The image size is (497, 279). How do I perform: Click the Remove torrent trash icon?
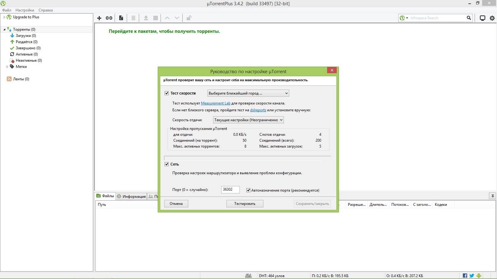point(133,18)
